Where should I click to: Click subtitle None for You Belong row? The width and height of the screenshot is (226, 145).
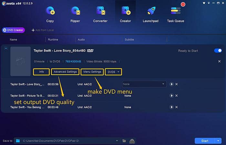[x=128, y=107]
